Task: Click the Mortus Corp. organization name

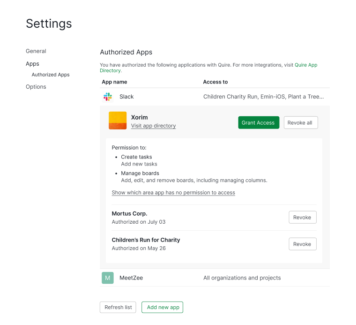Action: tap(129, 214)
